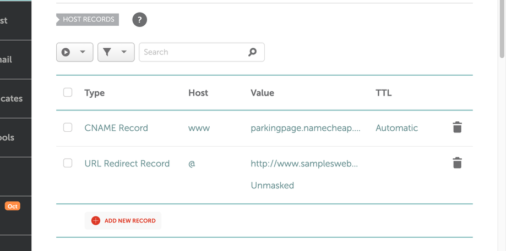
Task: Click the Type column header
Action: pyautogui.click(x=95, y=93)
